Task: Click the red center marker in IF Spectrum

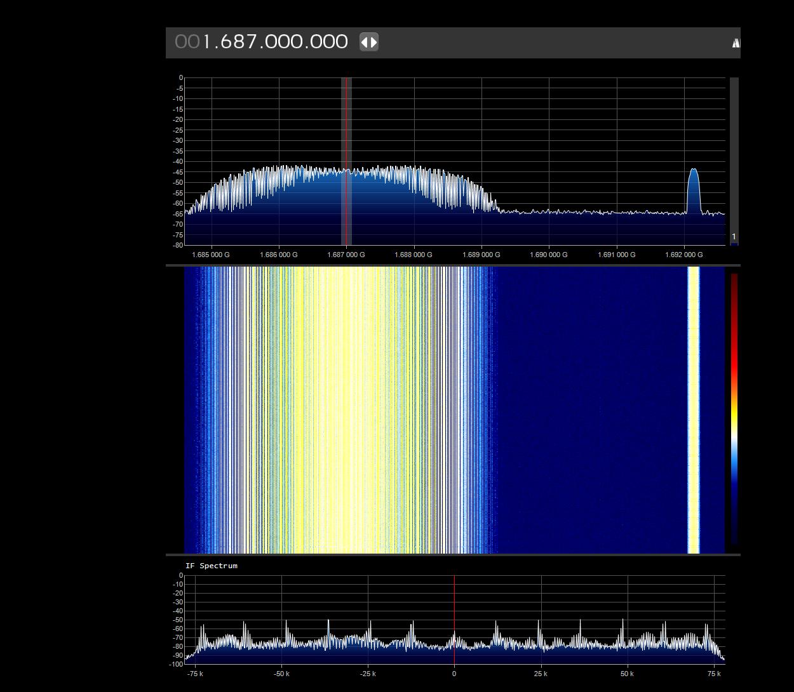Action: click(454, 620)
